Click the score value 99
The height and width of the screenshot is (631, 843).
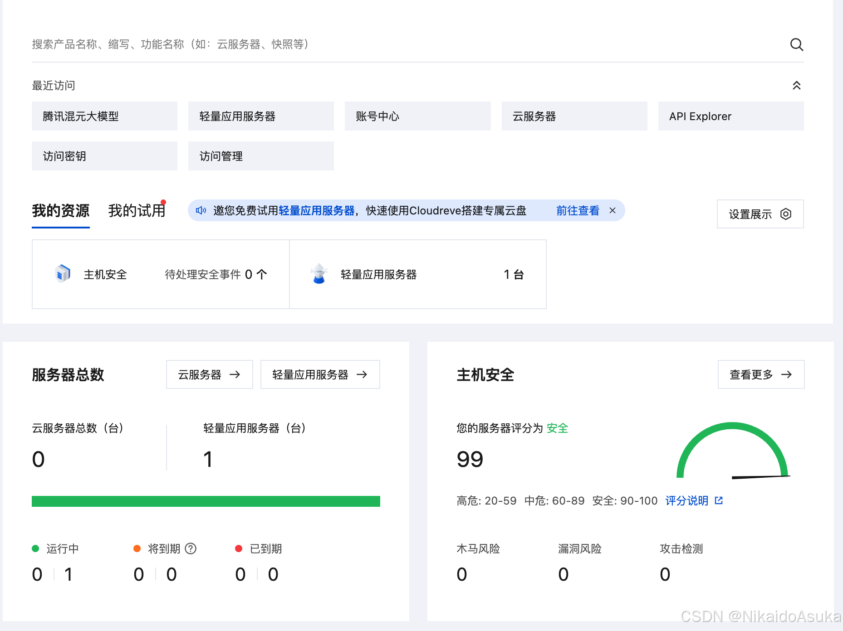[470, 459]
